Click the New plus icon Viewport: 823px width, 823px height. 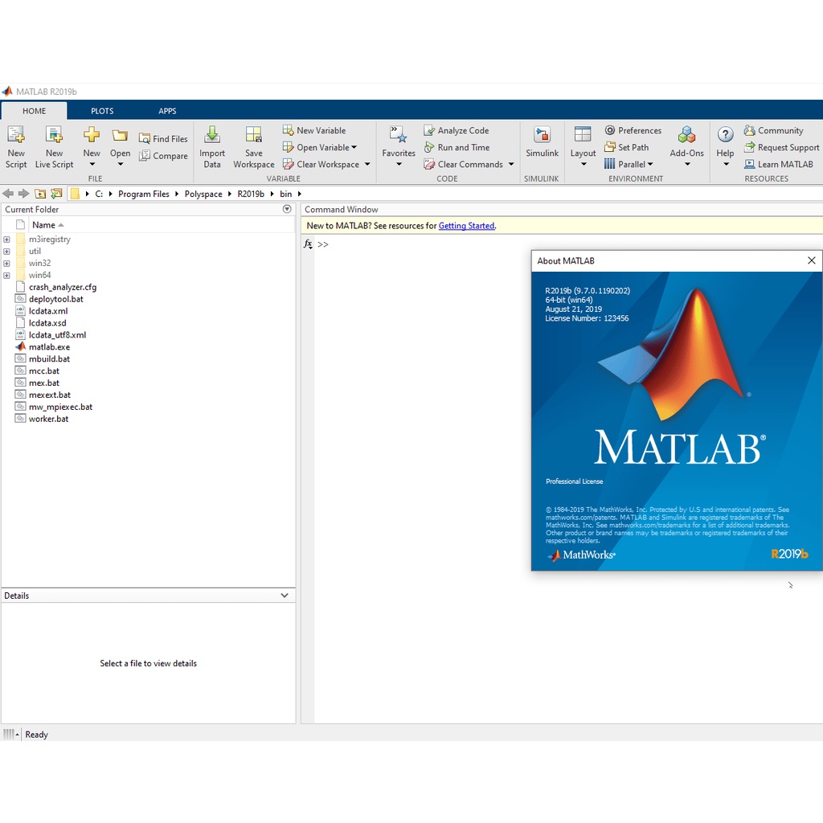[x=92, y=135]
